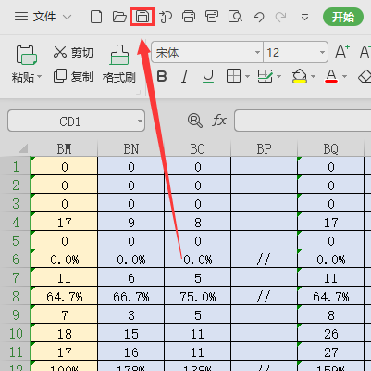The height and width of the screenshot is (371, 371).
Task: Click the Save icon highlighted in red
Action: coord(142,17)
